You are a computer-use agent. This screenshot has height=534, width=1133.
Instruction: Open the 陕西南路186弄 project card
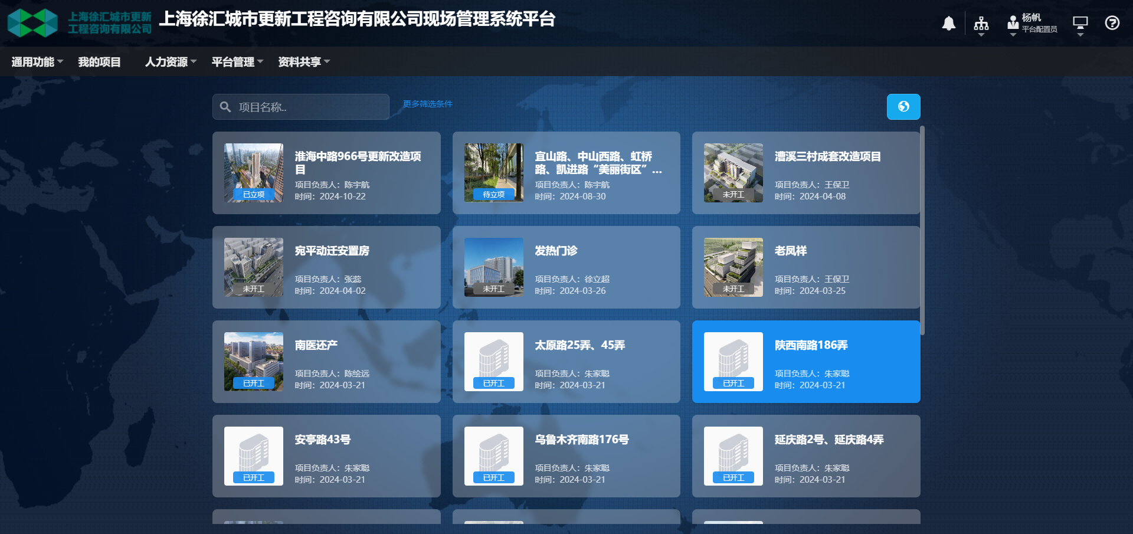806,362
